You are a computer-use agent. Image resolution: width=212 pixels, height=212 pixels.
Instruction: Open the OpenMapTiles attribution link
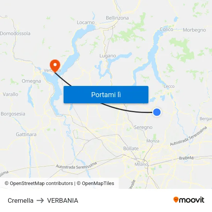(x=96, y=183)
